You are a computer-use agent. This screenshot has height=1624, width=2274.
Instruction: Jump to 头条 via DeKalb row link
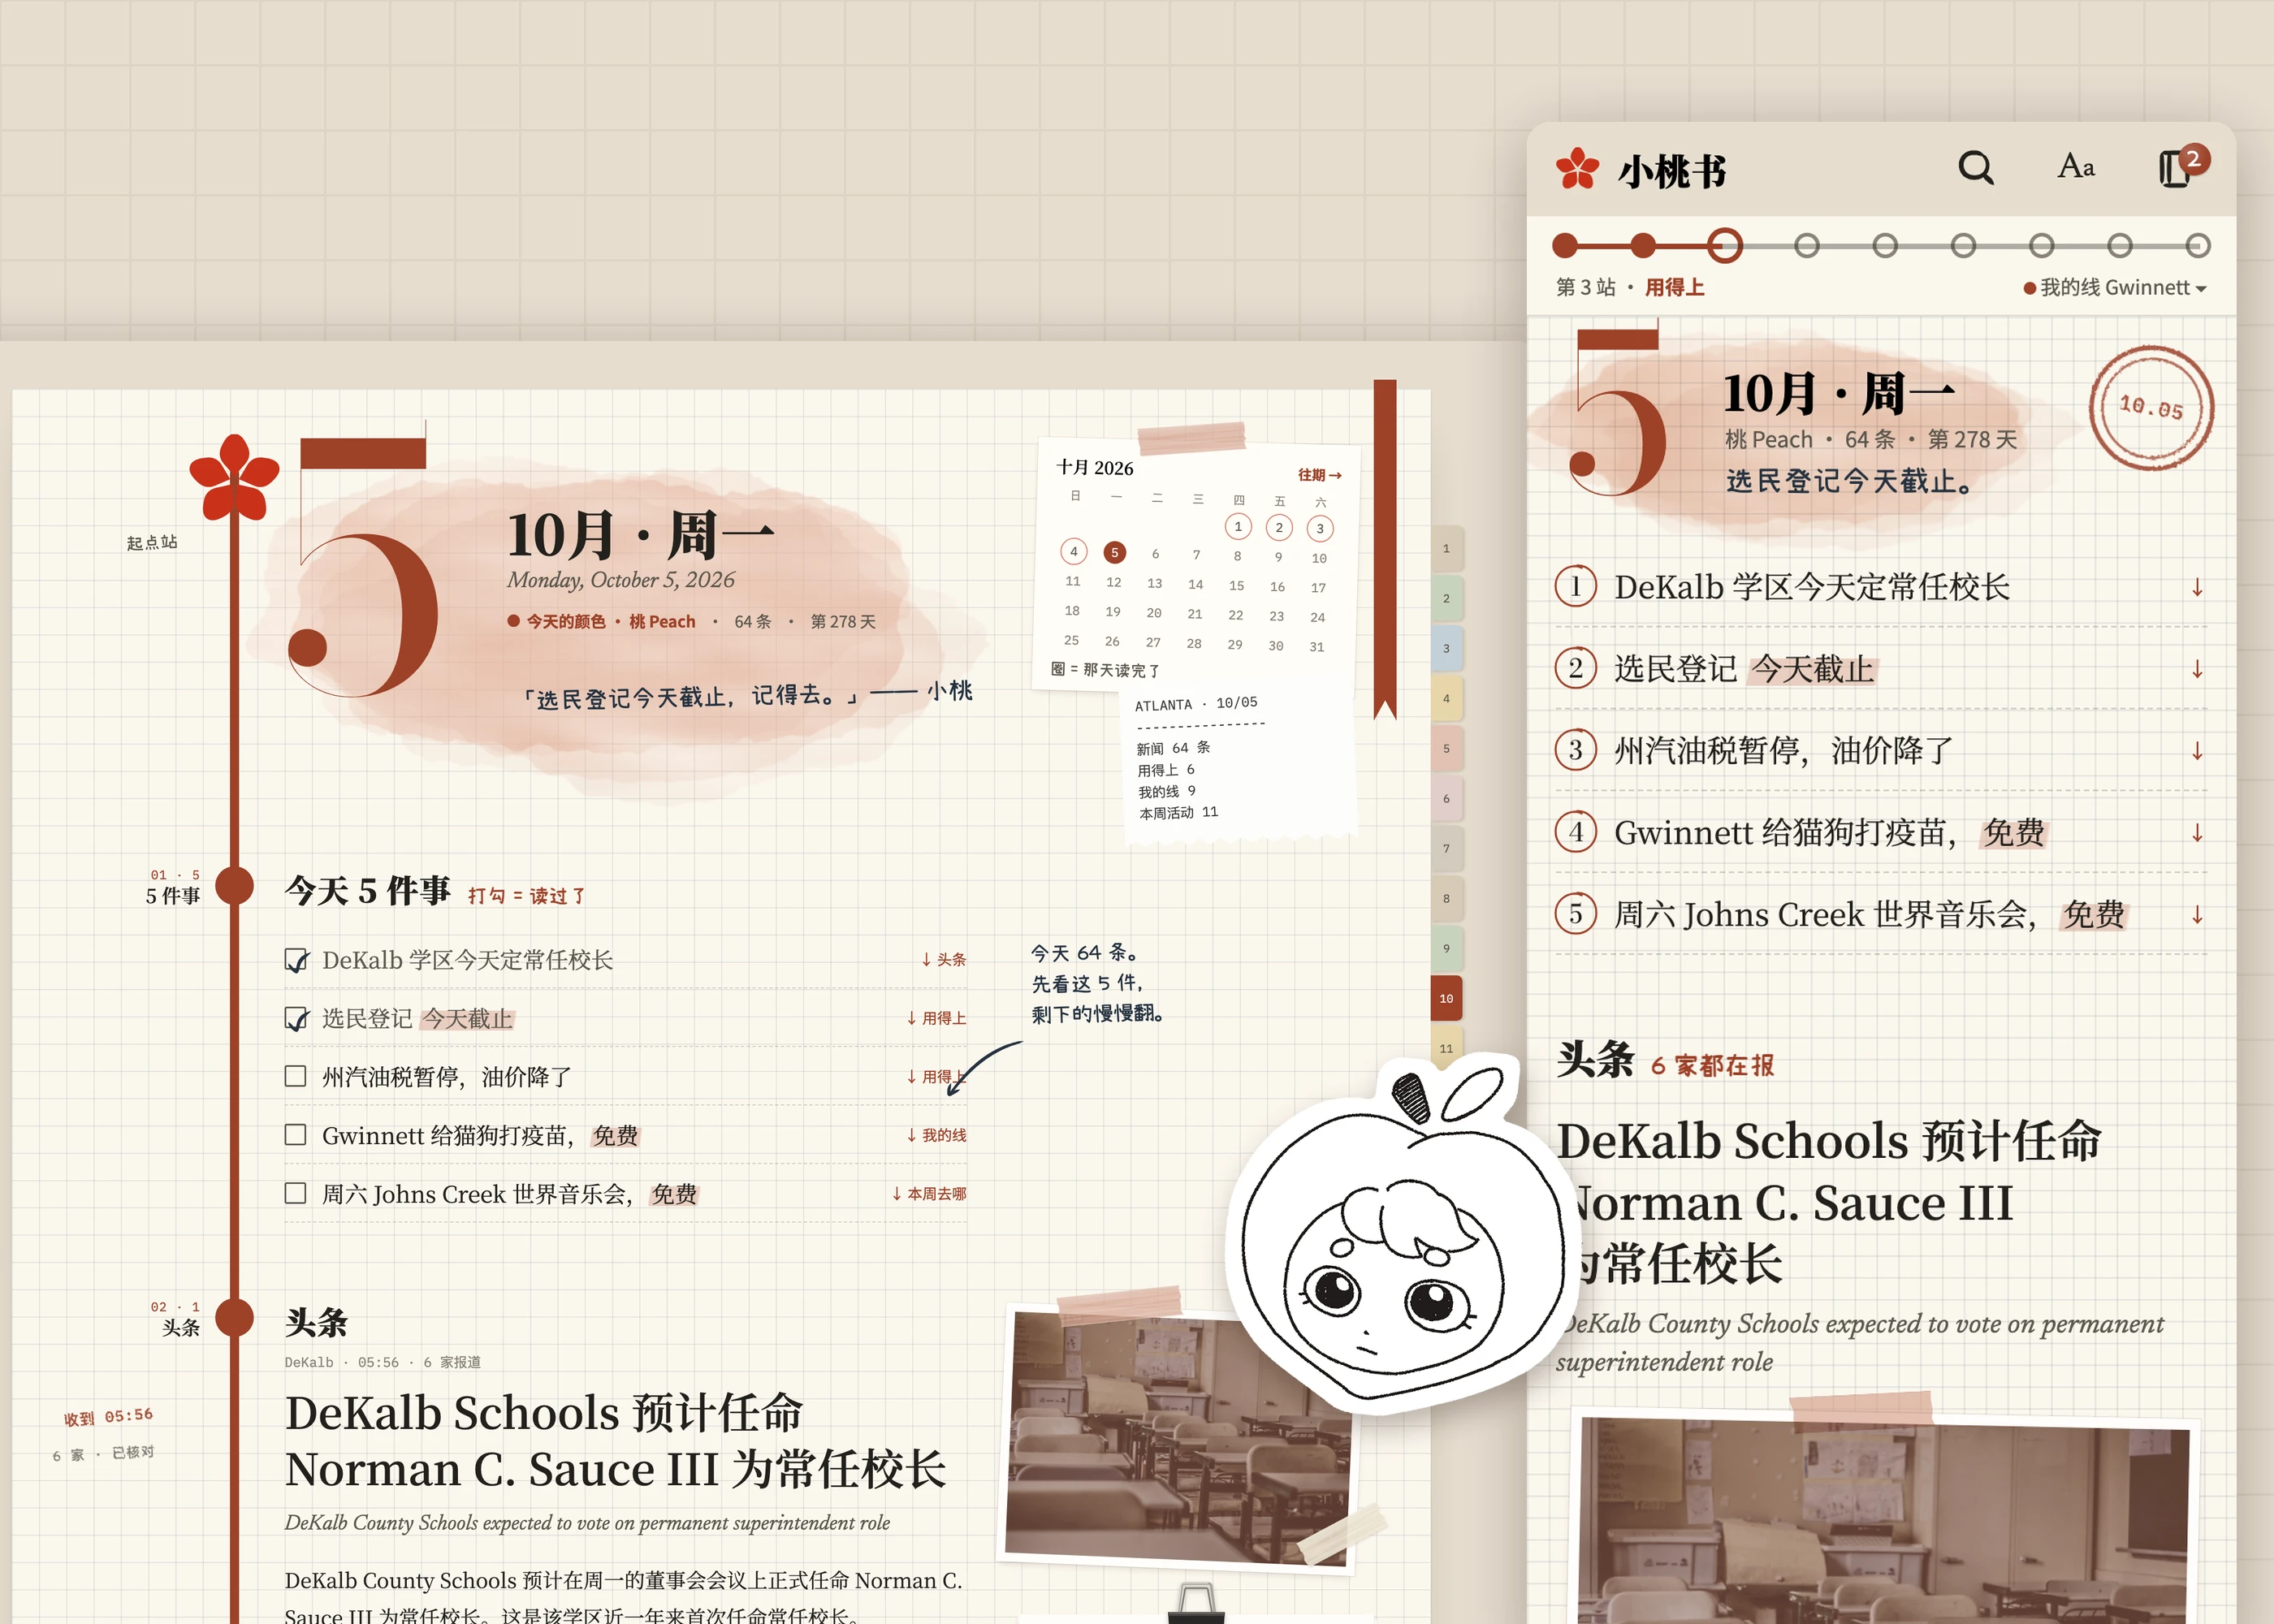pyautogui.click(x=943, y=959)
